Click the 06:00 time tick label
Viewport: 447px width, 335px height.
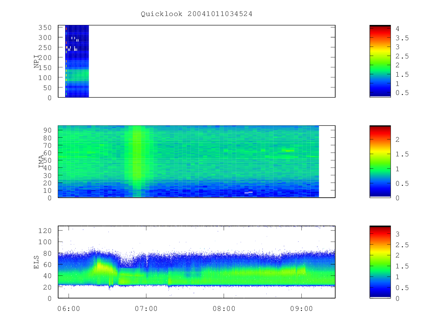coord(69,309)
